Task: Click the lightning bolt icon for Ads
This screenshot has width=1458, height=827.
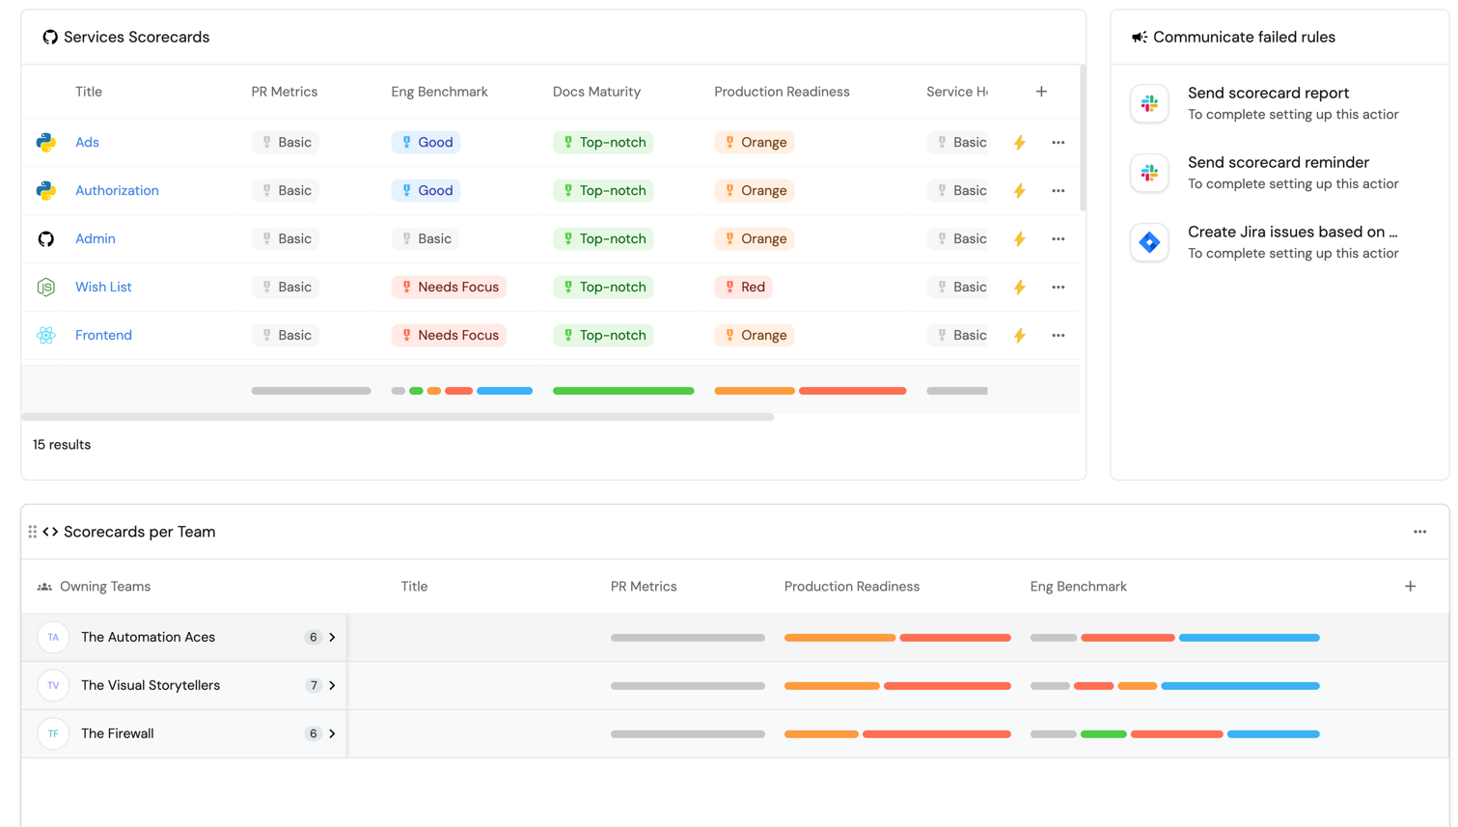Action: click(x=1019, y=143)
